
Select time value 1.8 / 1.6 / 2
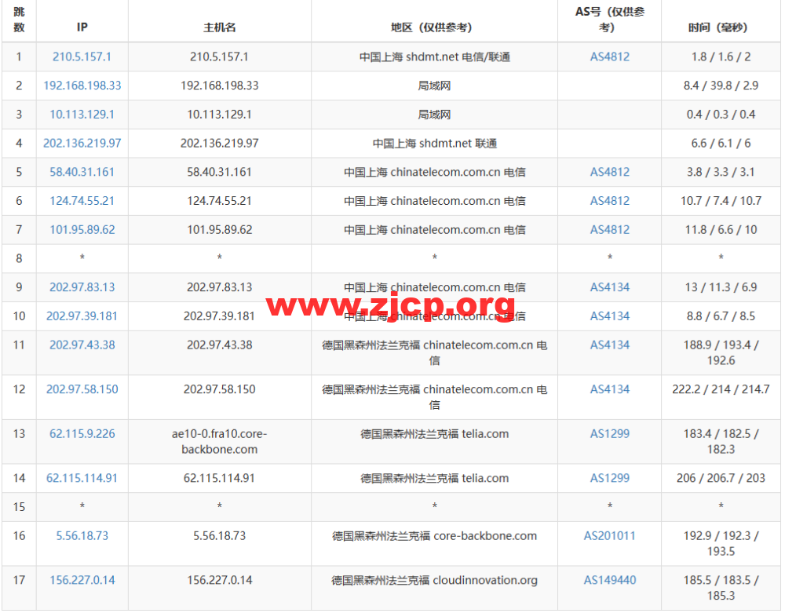click(721, 57)
